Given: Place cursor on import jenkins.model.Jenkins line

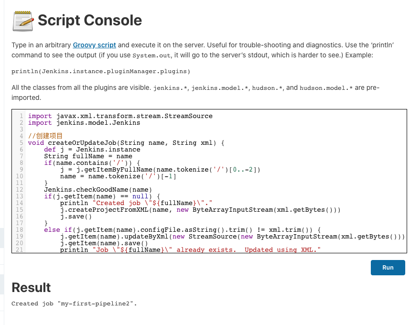Looking at the screenshot, I should (84, 122).
